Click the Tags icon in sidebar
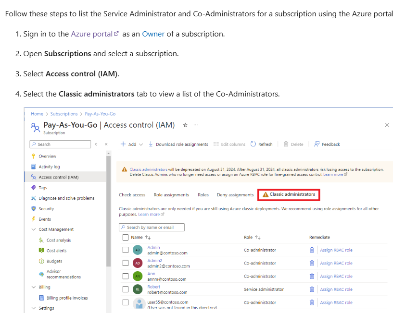The image size is (393, 313). click(x=34, y=187)
